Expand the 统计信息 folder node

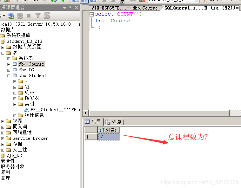(15, 116)
